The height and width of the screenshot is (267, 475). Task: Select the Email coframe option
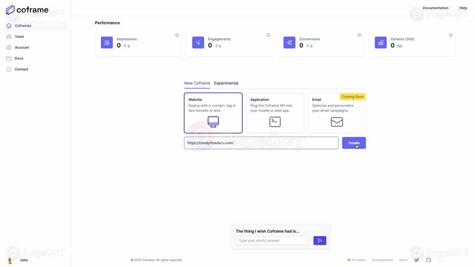[337, 113]
